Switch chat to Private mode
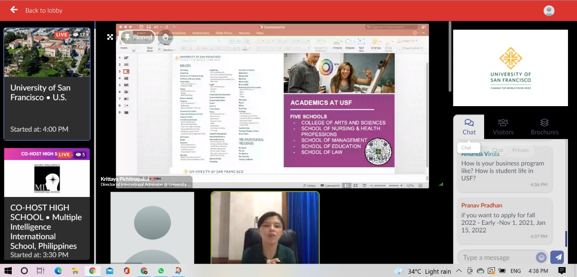 point(521,150)
